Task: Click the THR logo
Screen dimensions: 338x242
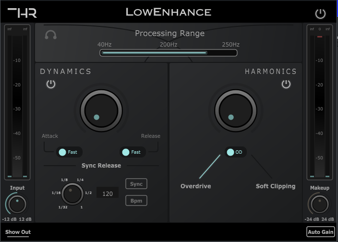Action: 22,13
